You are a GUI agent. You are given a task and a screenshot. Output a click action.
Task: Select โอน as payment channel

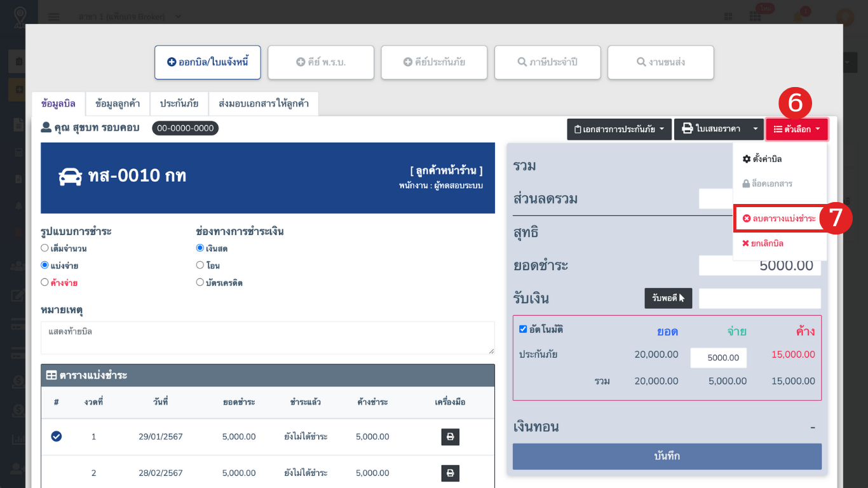pyautogui.click(x=200, y=265)
